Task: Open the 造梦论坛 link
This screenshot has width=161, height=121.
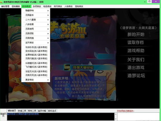Action: coord(136,76)
